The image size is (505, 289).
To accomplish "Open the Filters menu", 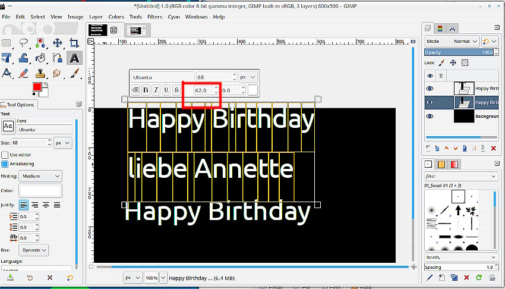I will pyautogui.click(x=154, y=17).
